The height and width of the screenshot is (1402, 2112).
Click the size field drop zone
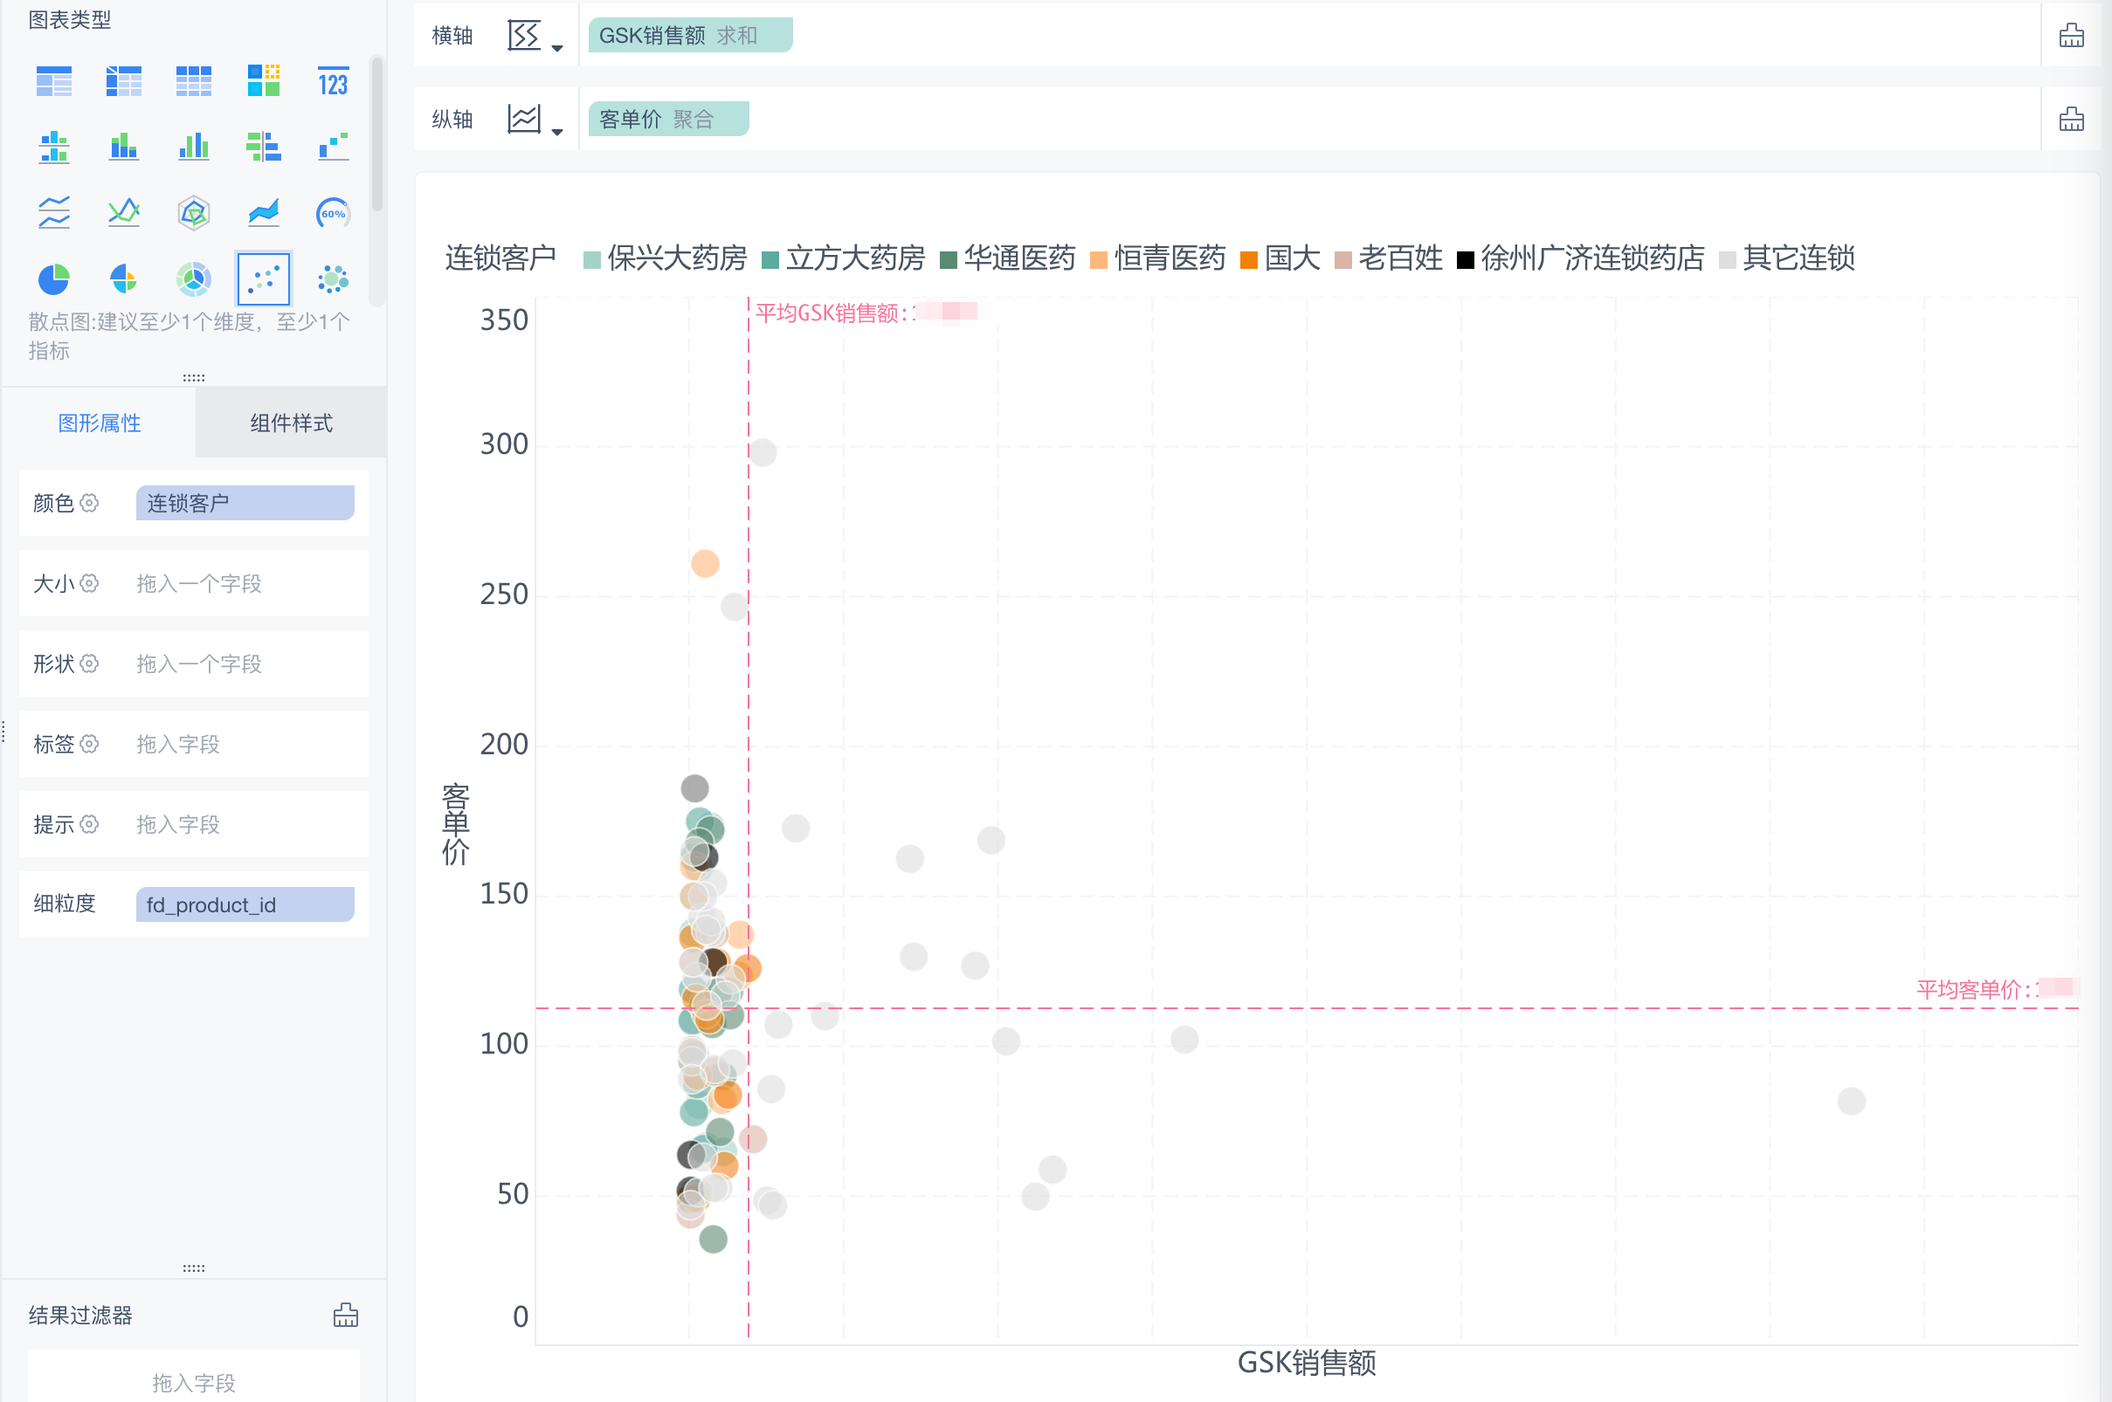coord(245,583)
